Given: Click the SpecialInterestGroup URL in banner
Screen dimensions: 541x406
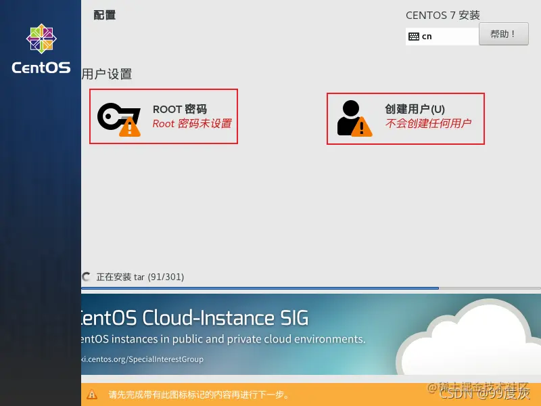Looking at the screenshot, I should point(143,359).
